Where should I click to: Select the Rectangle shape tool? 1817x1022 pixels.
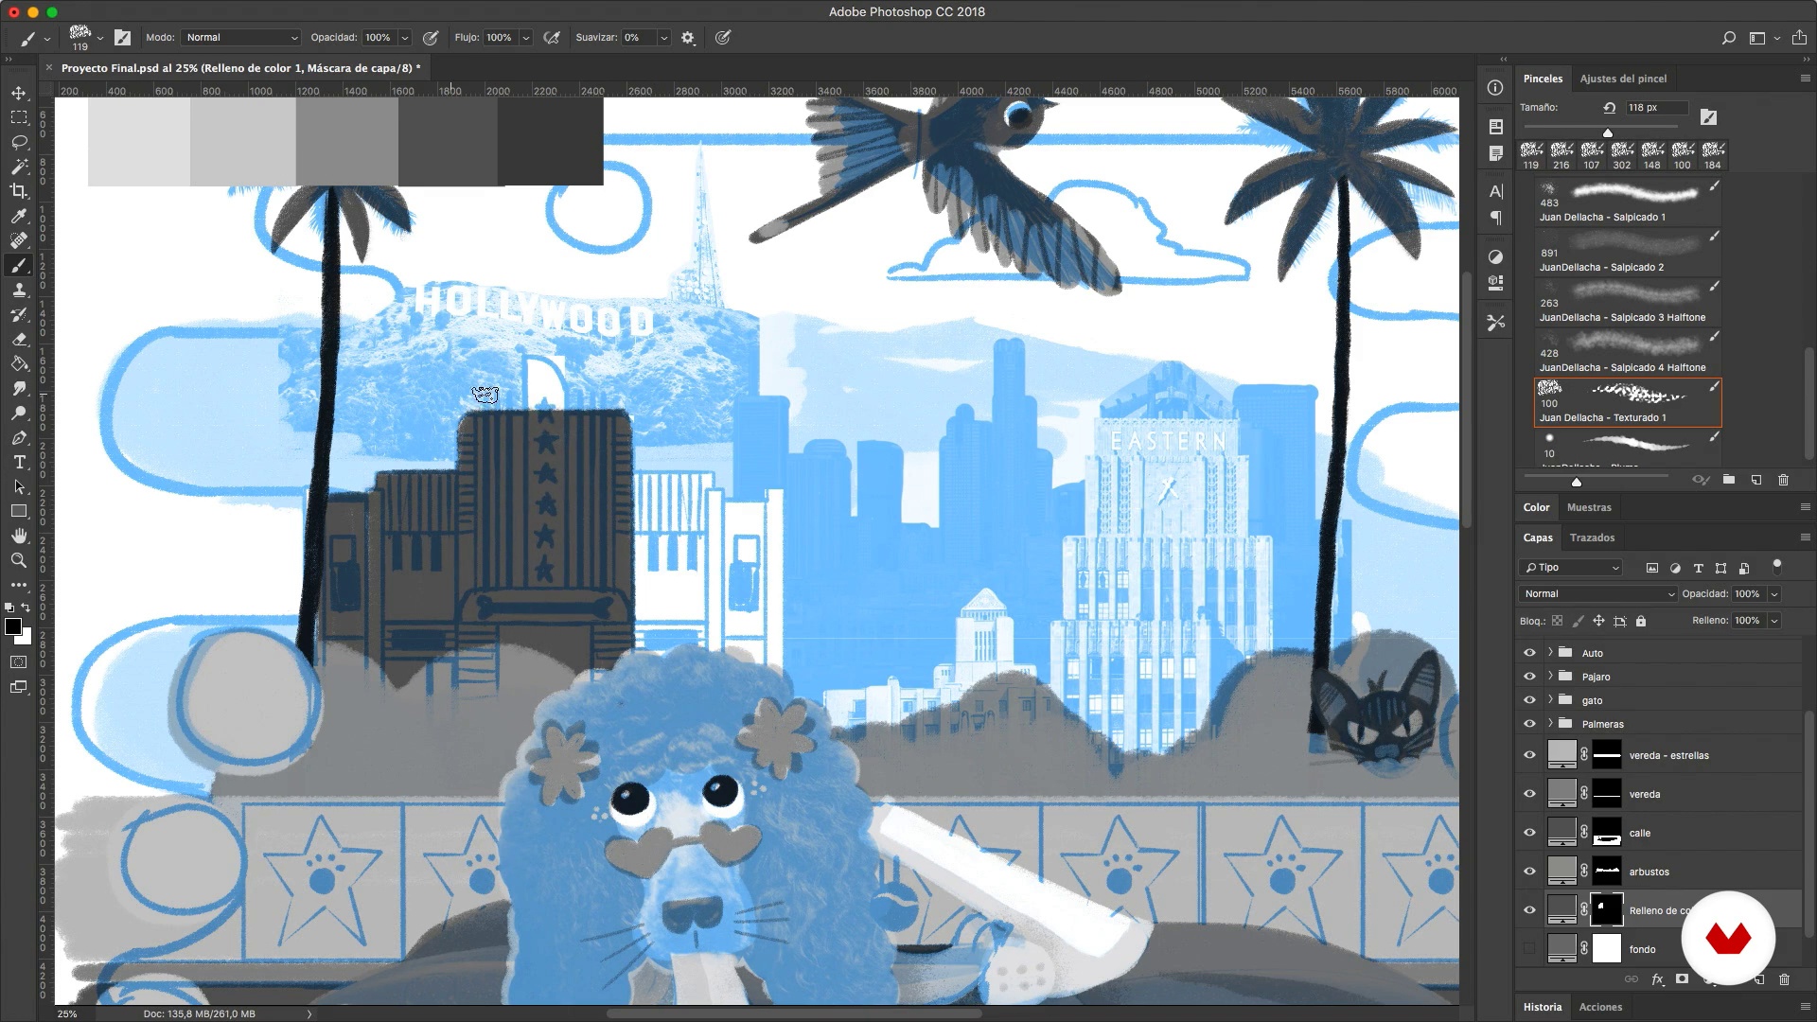point(19,511)
